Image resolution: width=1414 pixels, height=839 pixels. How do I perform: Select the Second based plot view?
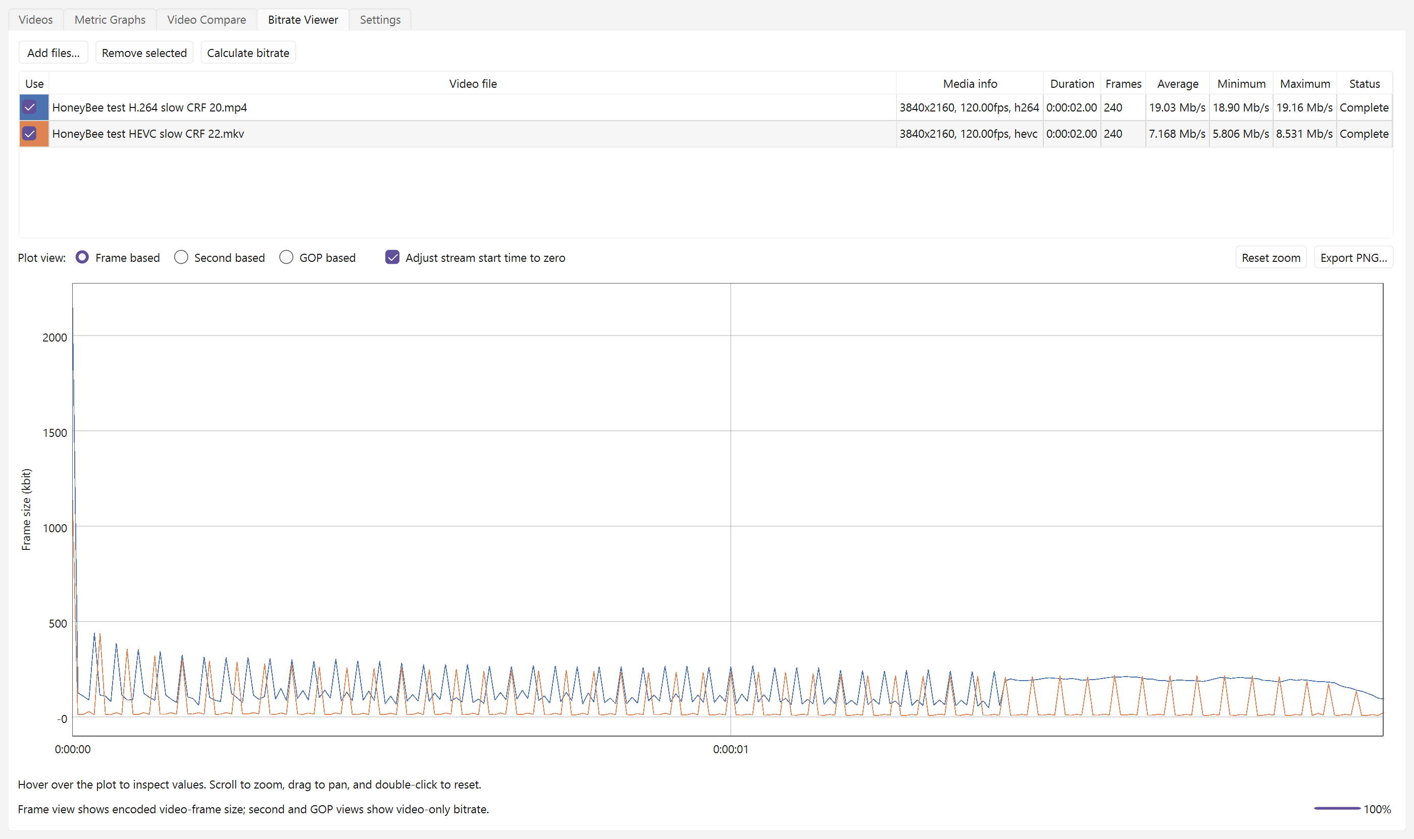point(181,258)
